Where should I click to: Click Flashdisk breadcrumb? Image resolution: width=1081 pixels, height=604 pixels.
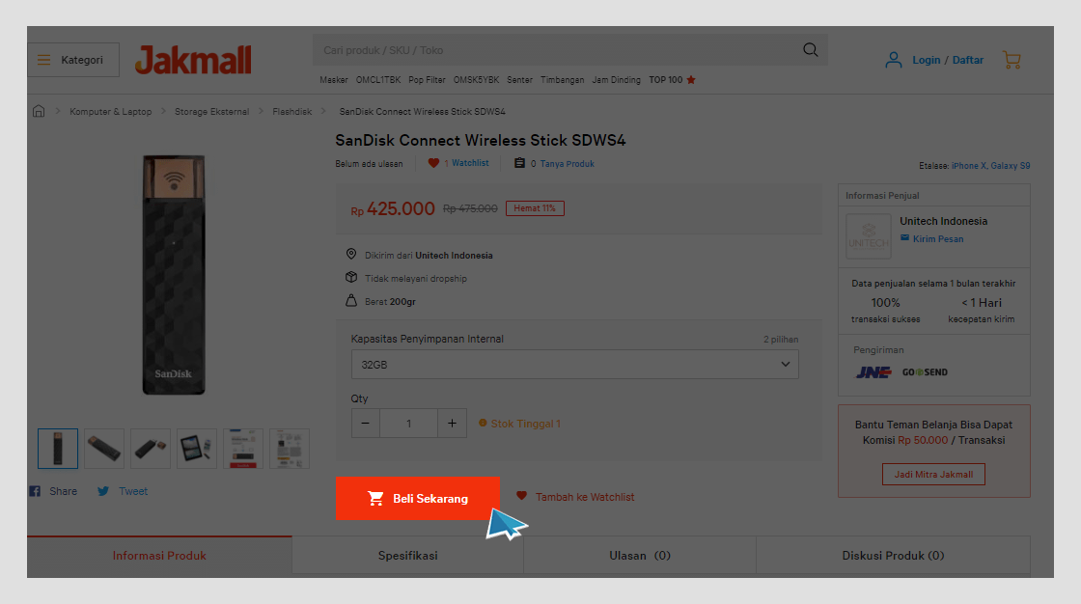click(291, 111)
